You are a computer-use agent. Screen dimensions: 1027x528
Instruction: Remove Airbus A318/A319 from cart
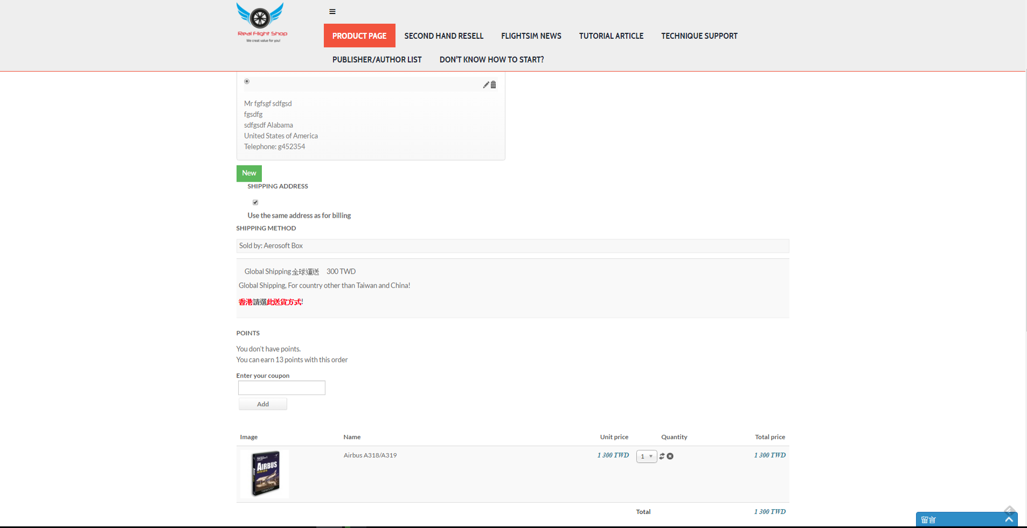point(670,456)
